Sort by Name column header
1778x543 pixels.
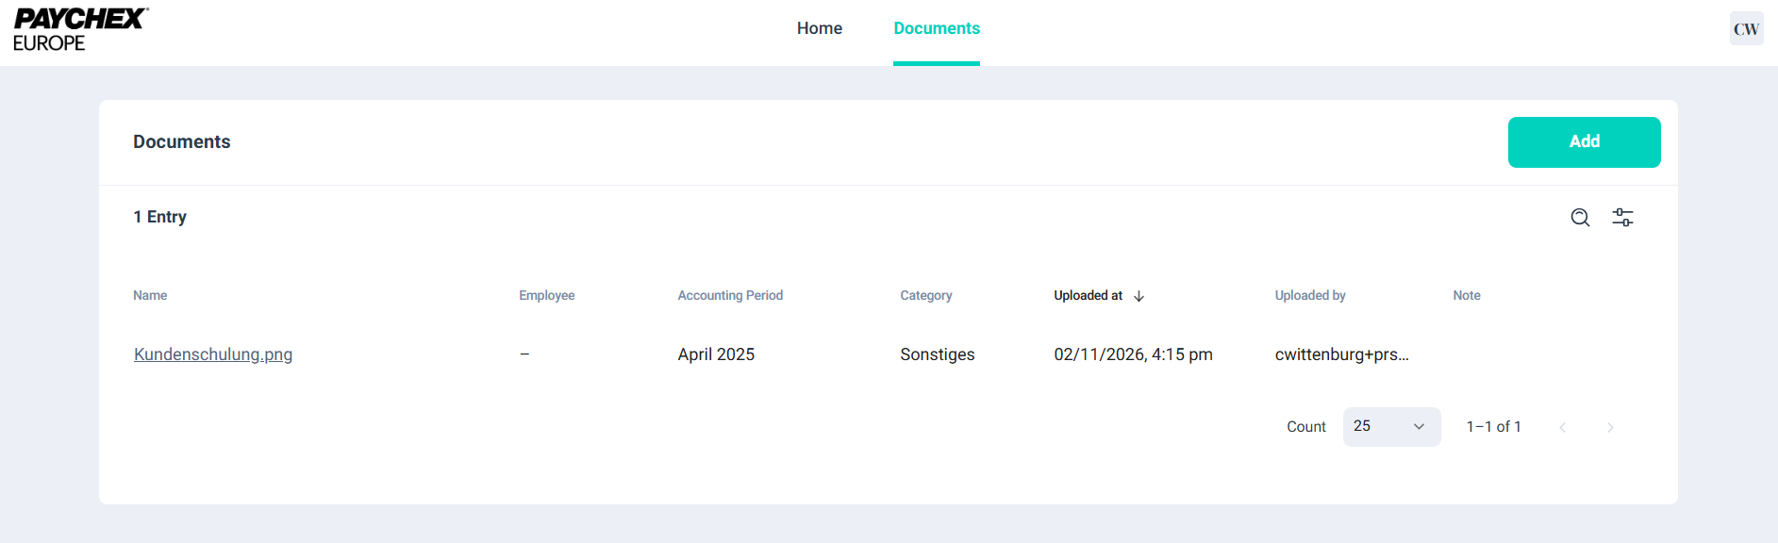click(x=150, y=296)
